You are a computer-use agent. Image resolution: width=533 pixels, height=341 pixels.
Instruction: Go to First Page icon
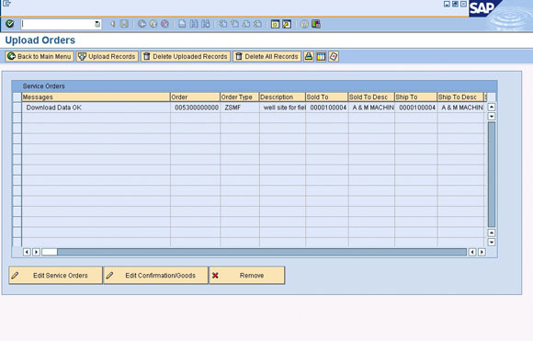pos(223,24)
